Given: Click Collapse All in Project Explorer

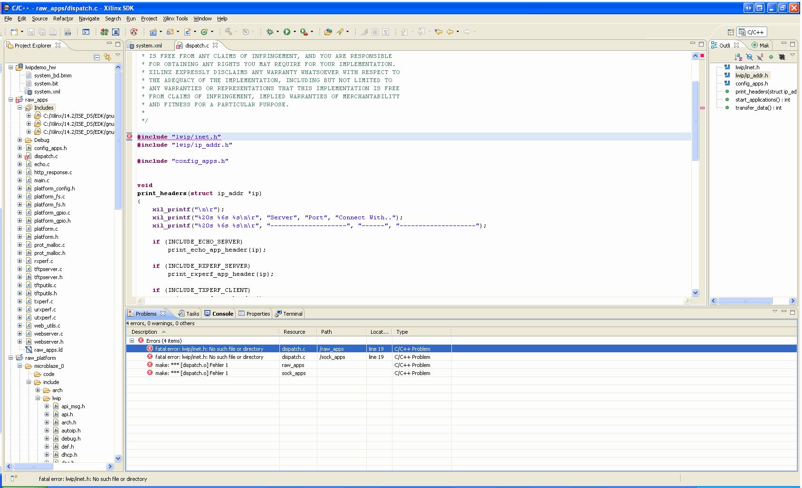Looking at the screenshot, I should (x=97, y=57).
